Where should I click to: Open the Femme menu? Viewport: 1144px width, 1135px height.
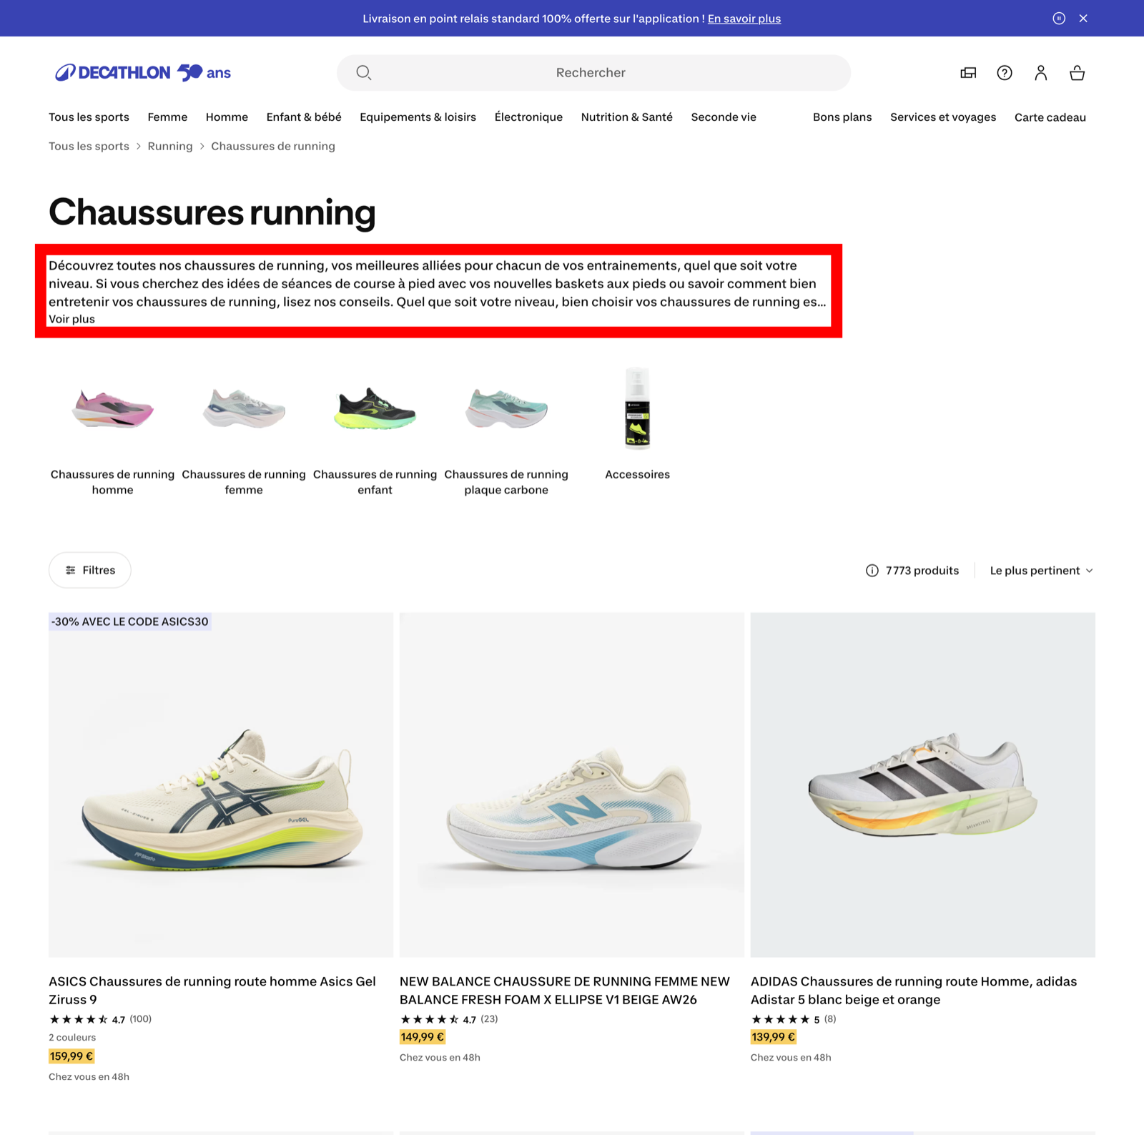167,117
